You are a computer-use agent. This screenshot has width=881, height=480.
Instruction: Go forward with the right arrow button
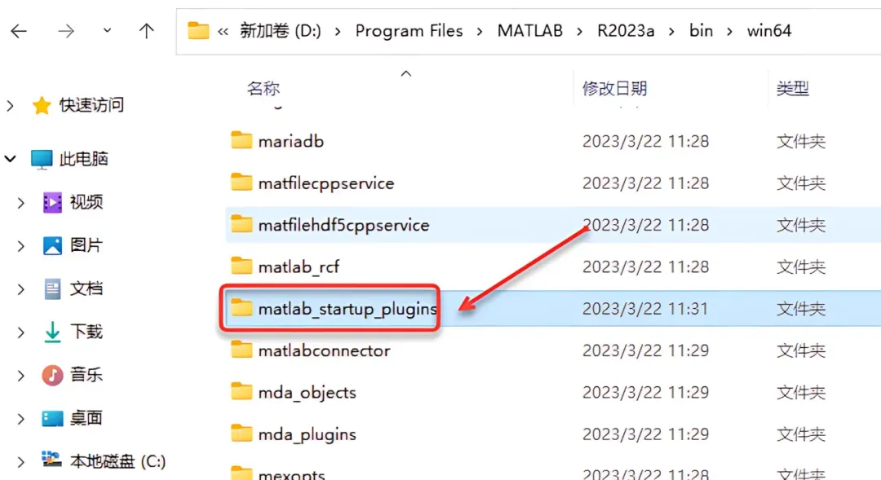coord(66,31)
